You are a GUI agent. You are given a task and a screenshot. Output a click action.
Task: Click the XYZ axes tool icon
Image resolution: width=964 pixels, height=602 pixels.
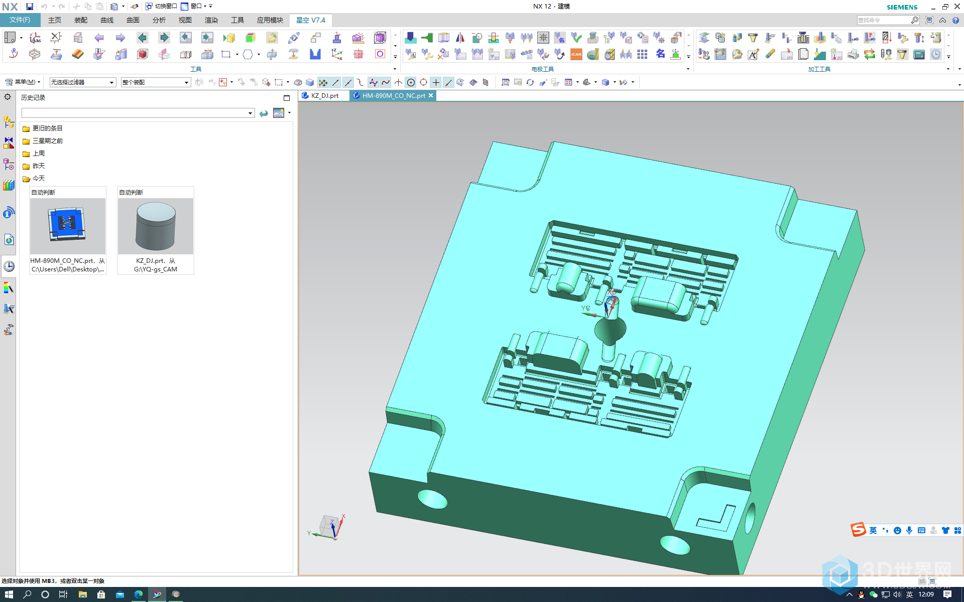click(x=337, y=54)
